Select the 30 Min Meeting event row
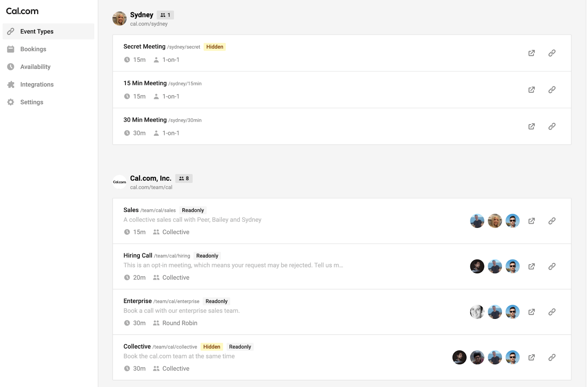 [x=293, y=126]
